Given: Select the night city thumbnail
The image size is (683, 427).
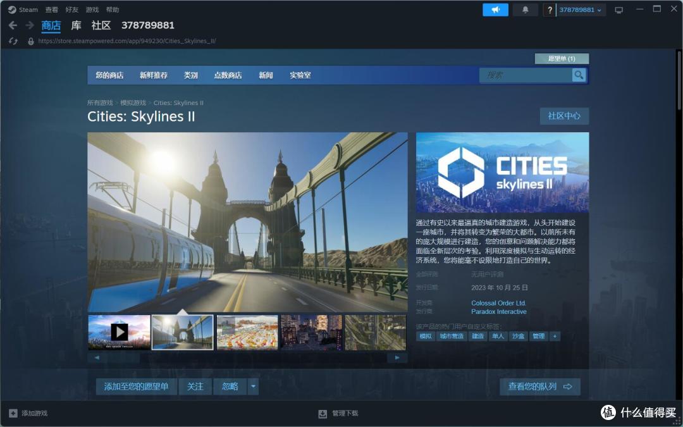Looking at the screenshot, I should [311, 333].
